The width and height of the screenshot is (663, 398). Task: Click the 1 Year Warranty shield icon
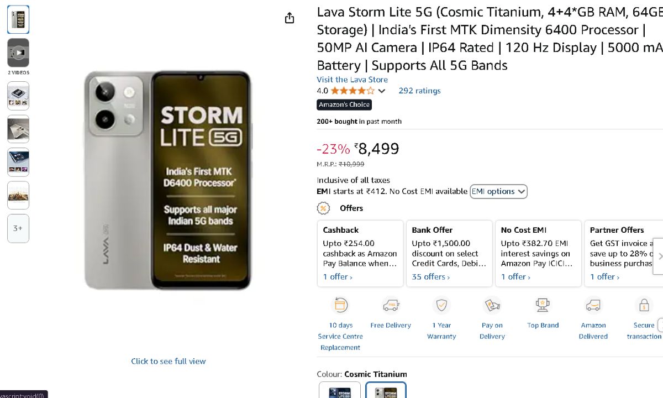tap(441, 305)
